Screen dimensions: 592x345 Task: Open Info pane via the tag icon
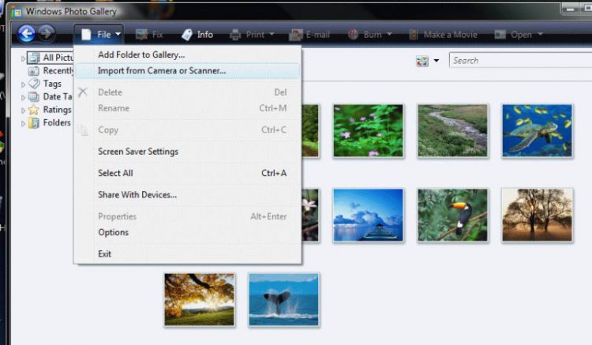point(186,35)
